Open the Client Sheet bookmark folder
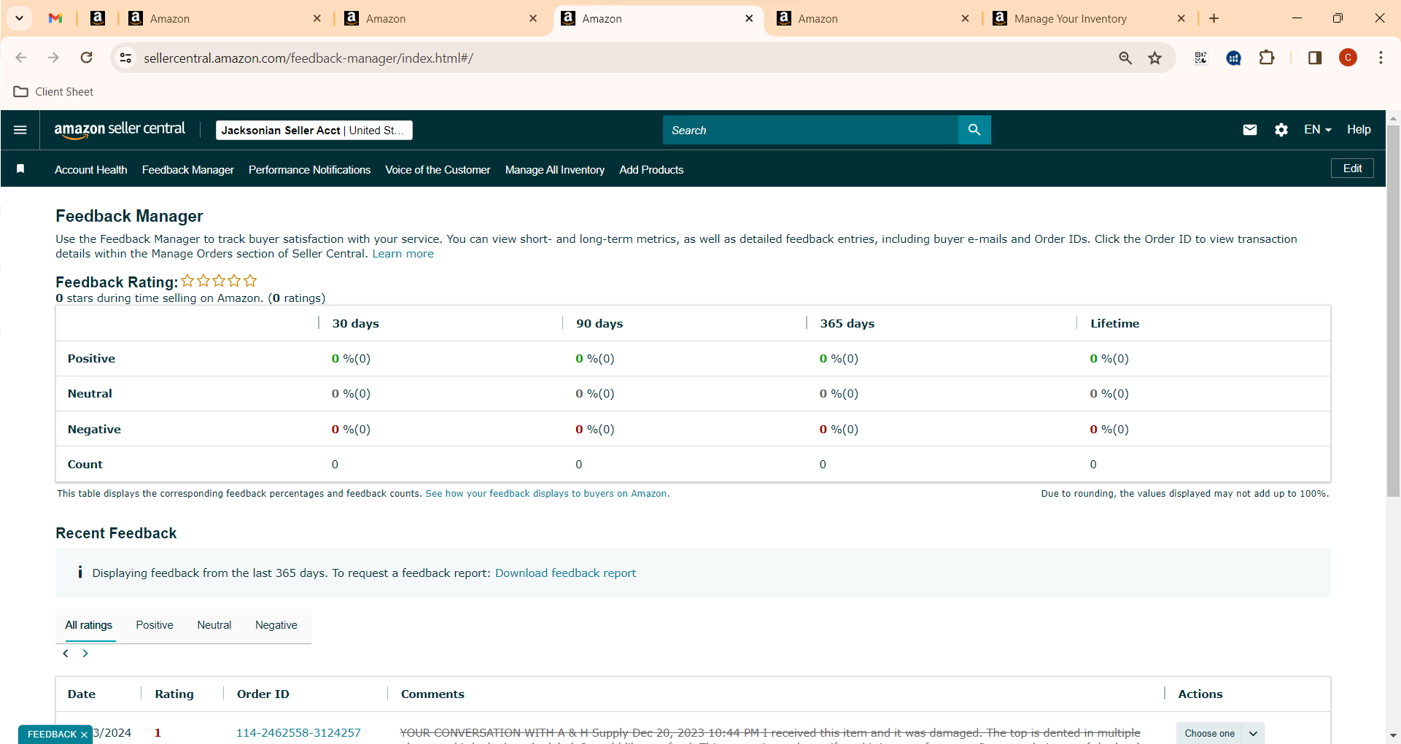This screenshot has width=1401, height=744. [x=54, y=92]
